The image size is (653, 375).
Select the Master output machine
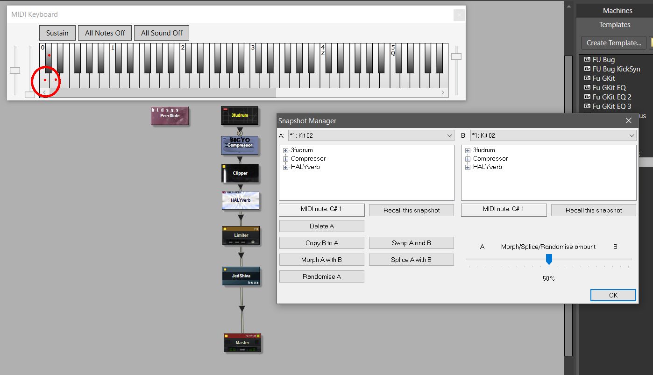[x=242, y=342]
